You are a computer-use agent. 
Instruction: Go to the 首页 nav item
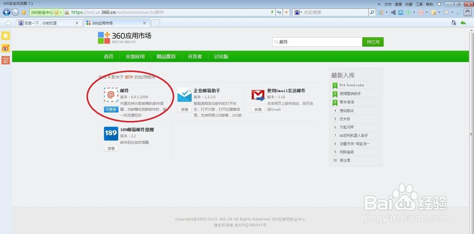(x=109, y=56)
